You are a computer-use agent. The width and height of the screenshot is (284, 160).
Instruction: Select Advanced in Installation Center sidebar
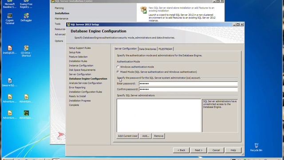coord(60,34)
